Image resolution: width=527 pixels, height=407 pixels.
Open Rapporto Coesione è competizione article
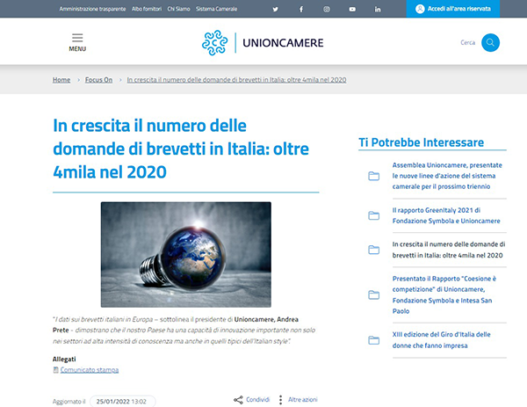click(x=444, y=294)
